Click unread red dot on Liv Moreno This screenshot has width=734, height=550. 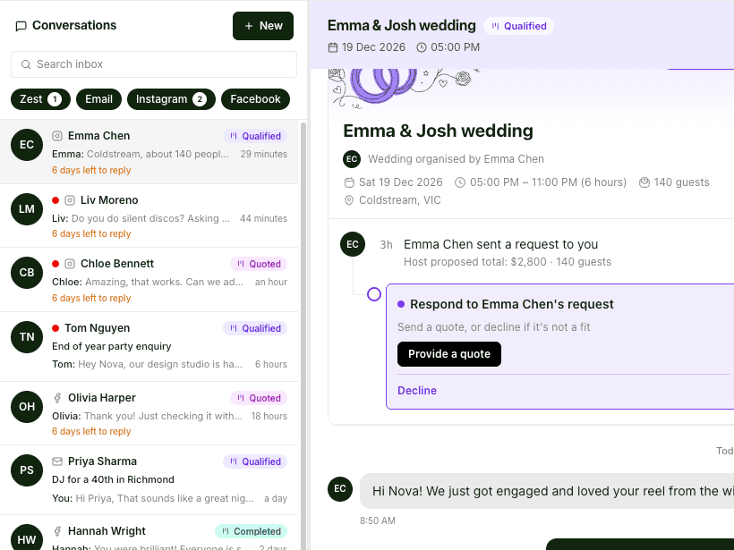coord(55,200)
